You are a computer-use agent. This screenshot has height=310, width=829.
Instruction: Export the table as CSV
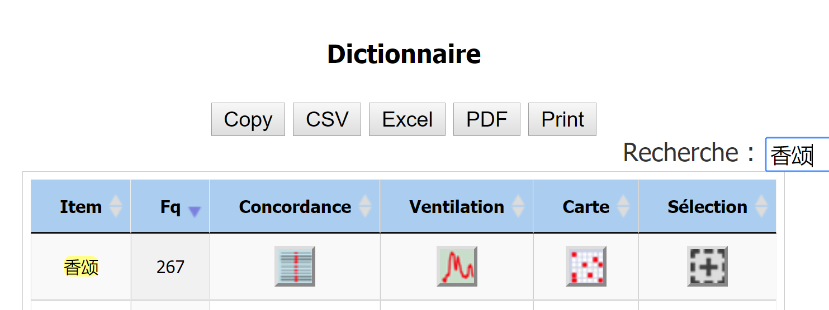click(327, 119)
